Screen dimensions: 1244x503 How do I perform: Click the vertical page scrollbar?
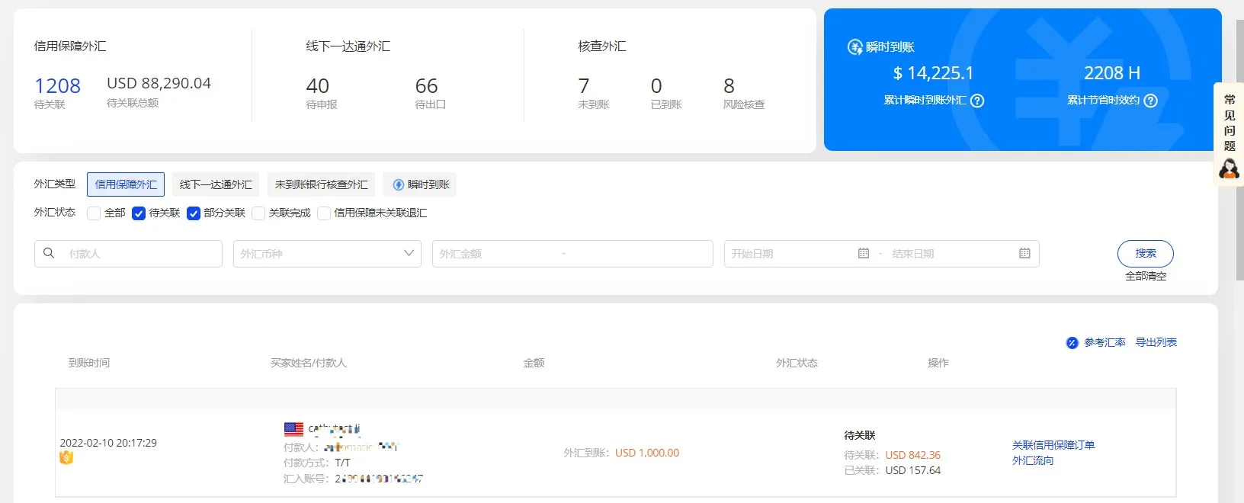[x=1239, y=149]
